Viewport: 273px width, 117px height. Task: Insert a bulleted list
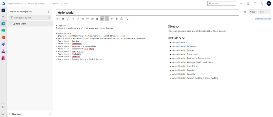coord(83,18)
